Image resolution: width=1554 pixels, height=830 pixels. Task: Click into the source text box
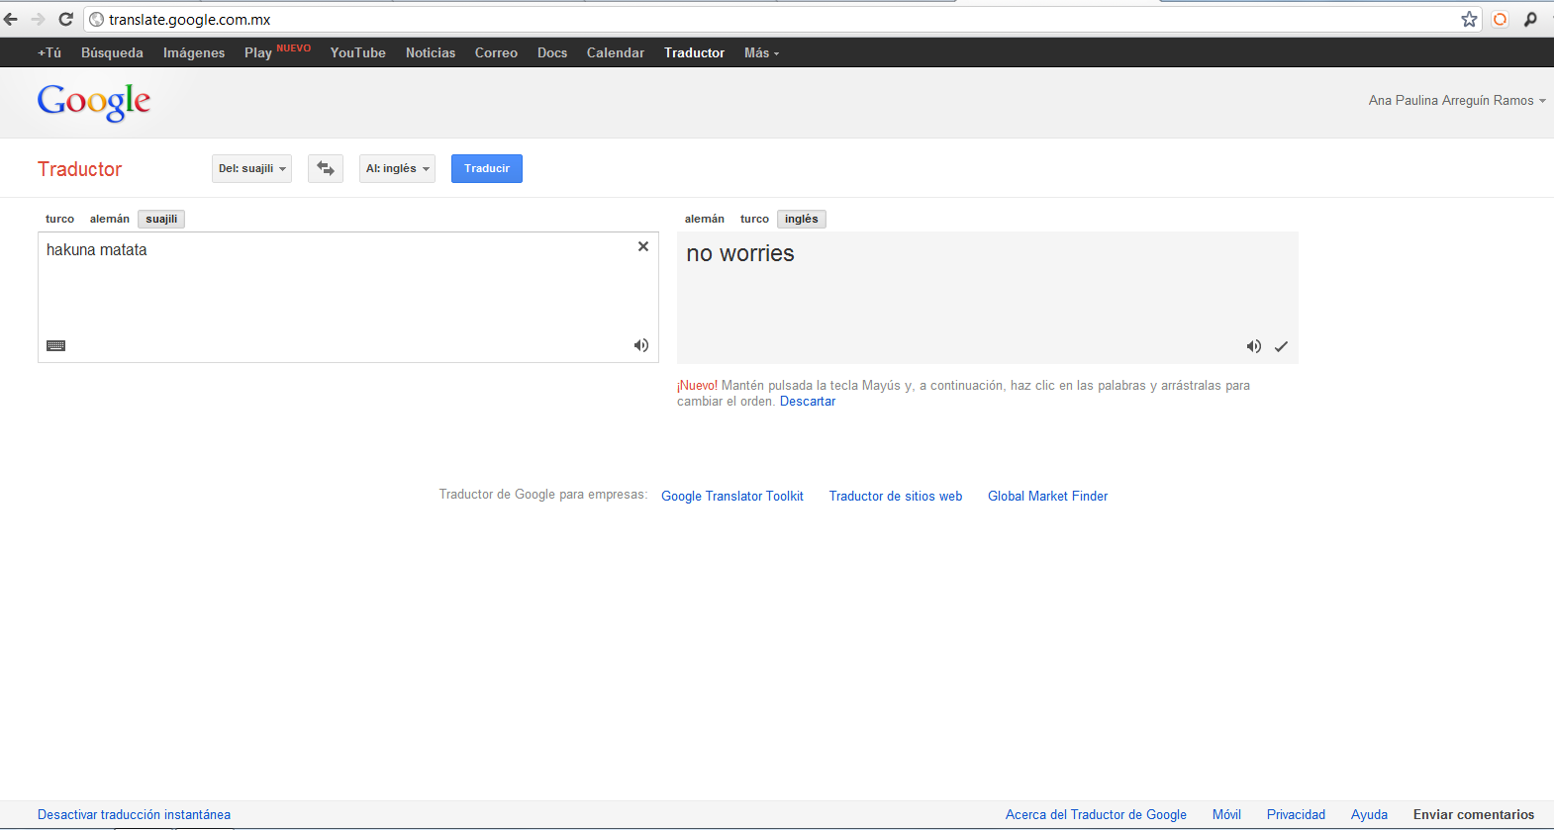348,297
